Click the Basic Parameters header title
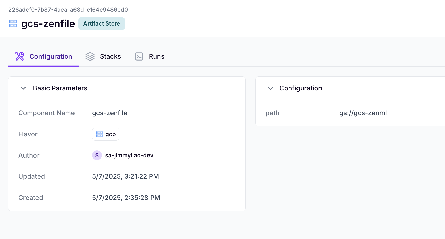The height and width of the screenshot is (239, 445). pyautogui.click(x=60, y=88)
